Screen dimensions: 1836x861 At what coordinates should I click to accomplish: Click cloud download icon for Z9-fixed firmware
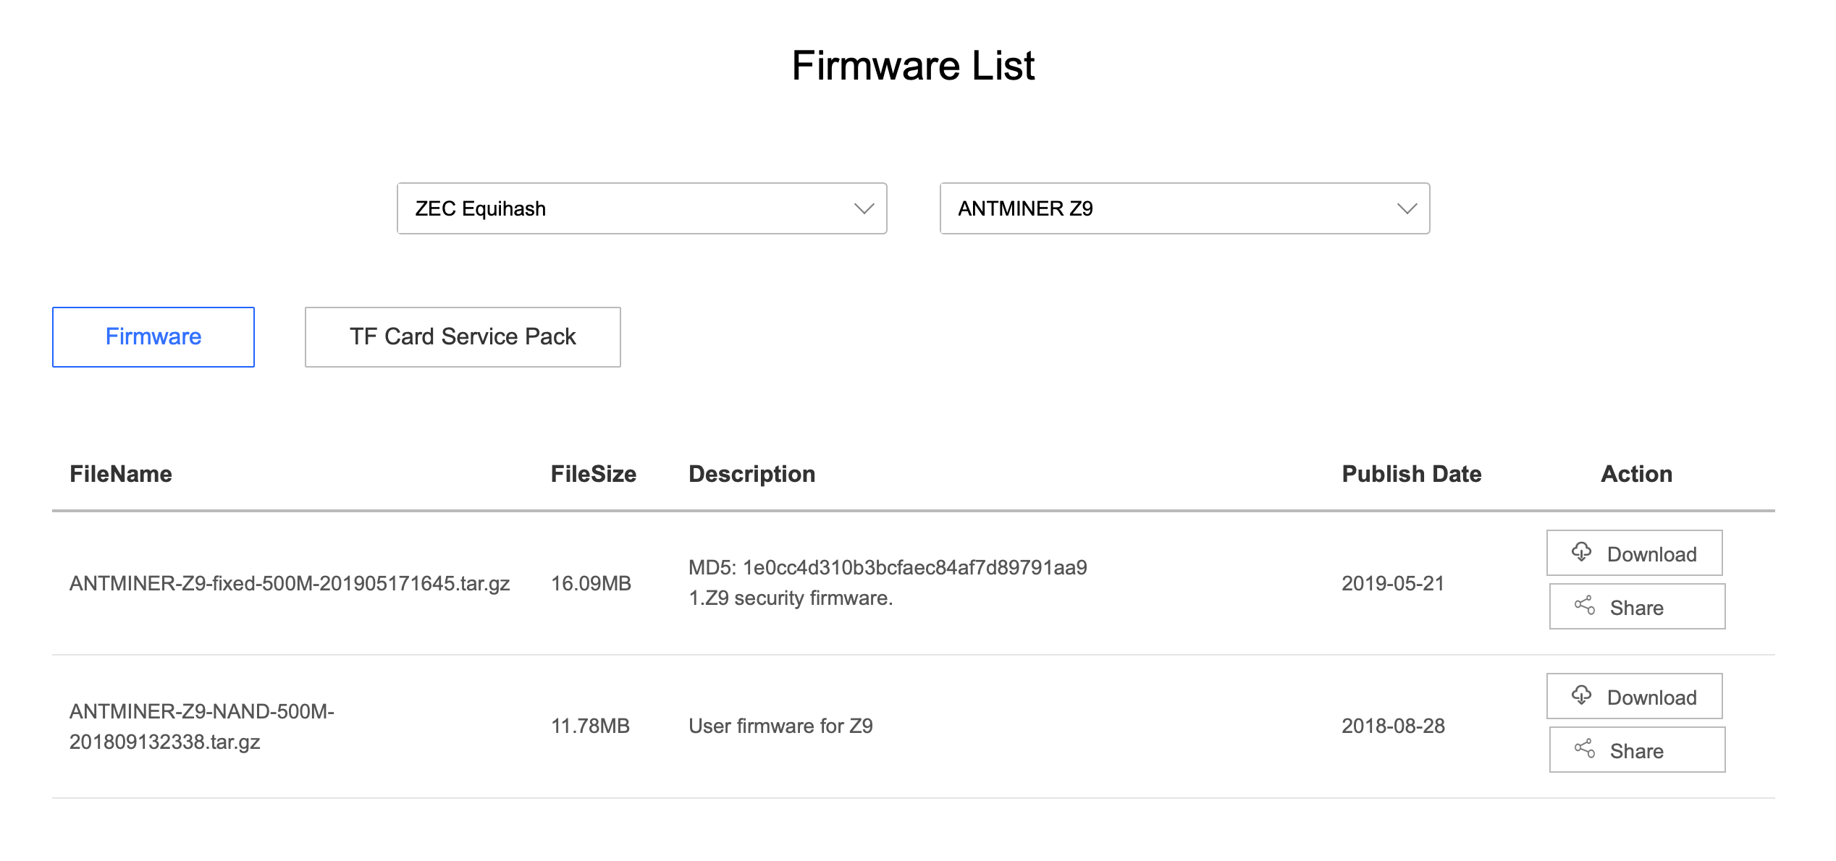point(1581,552)
